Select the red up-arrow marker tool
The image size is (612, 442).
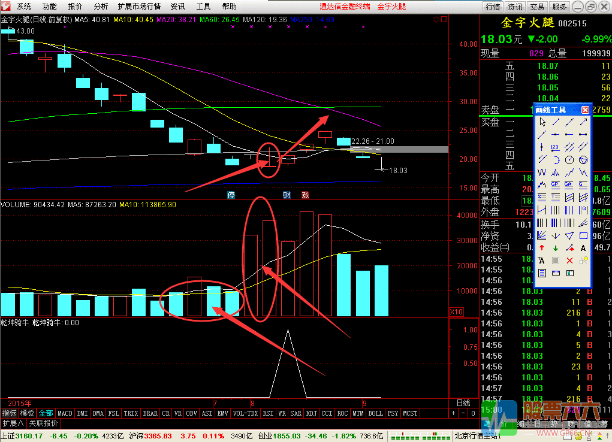point(542,248)
